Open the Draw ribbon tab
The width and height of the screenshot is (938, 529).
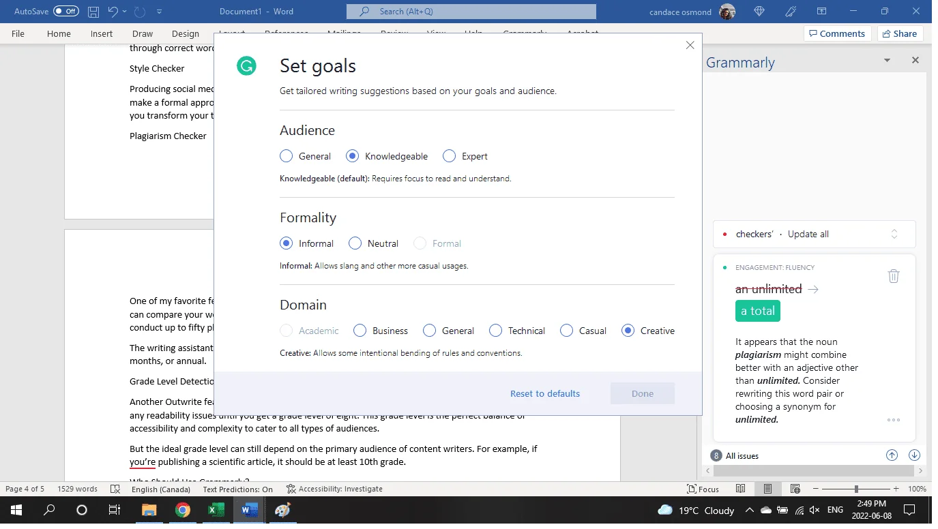tap(143, 33)
